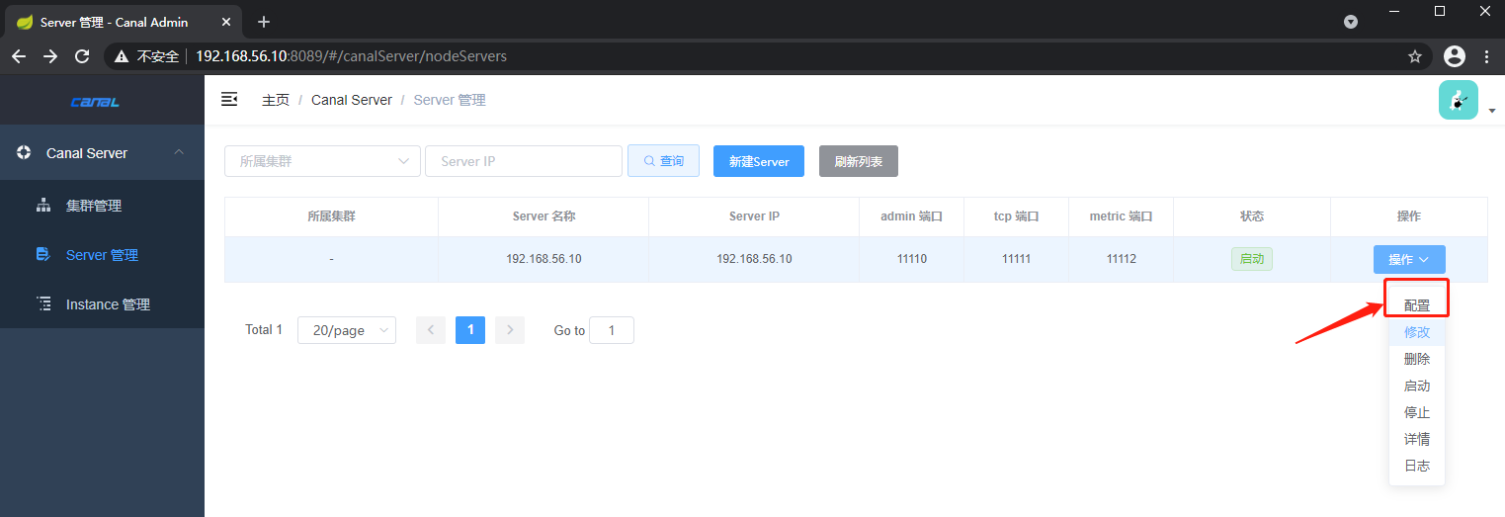Click 主页 breadcrumb link

point(276,100)
